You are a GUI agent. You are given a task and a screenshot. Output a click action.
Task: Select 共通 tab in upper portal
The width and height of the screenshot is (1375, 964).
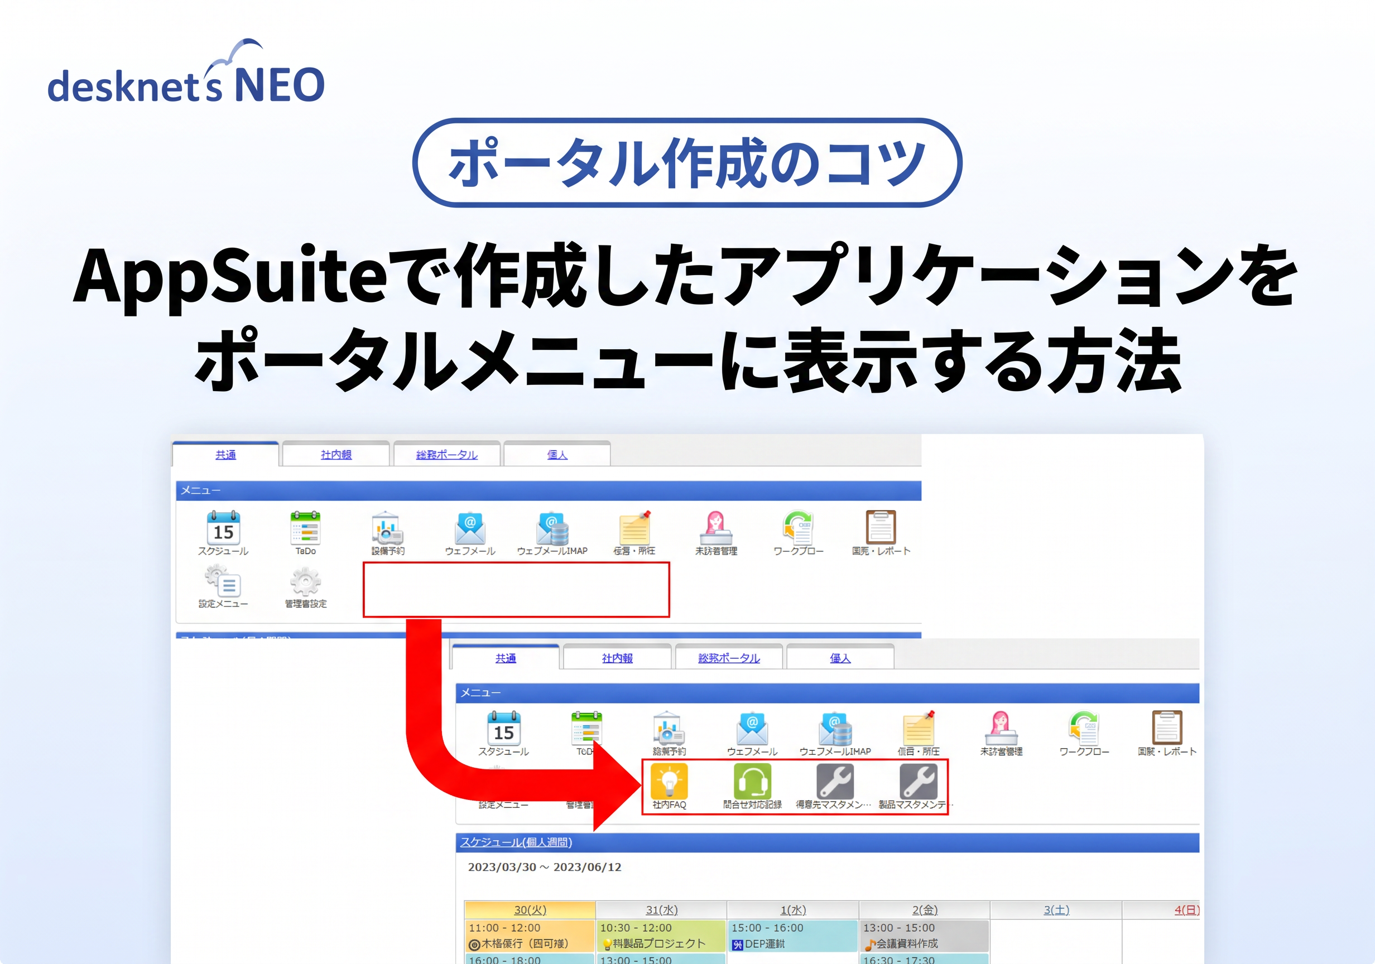226,455
